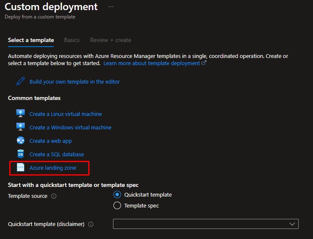
Task: Go to the Review + create tab
Action: click(110, 40)
